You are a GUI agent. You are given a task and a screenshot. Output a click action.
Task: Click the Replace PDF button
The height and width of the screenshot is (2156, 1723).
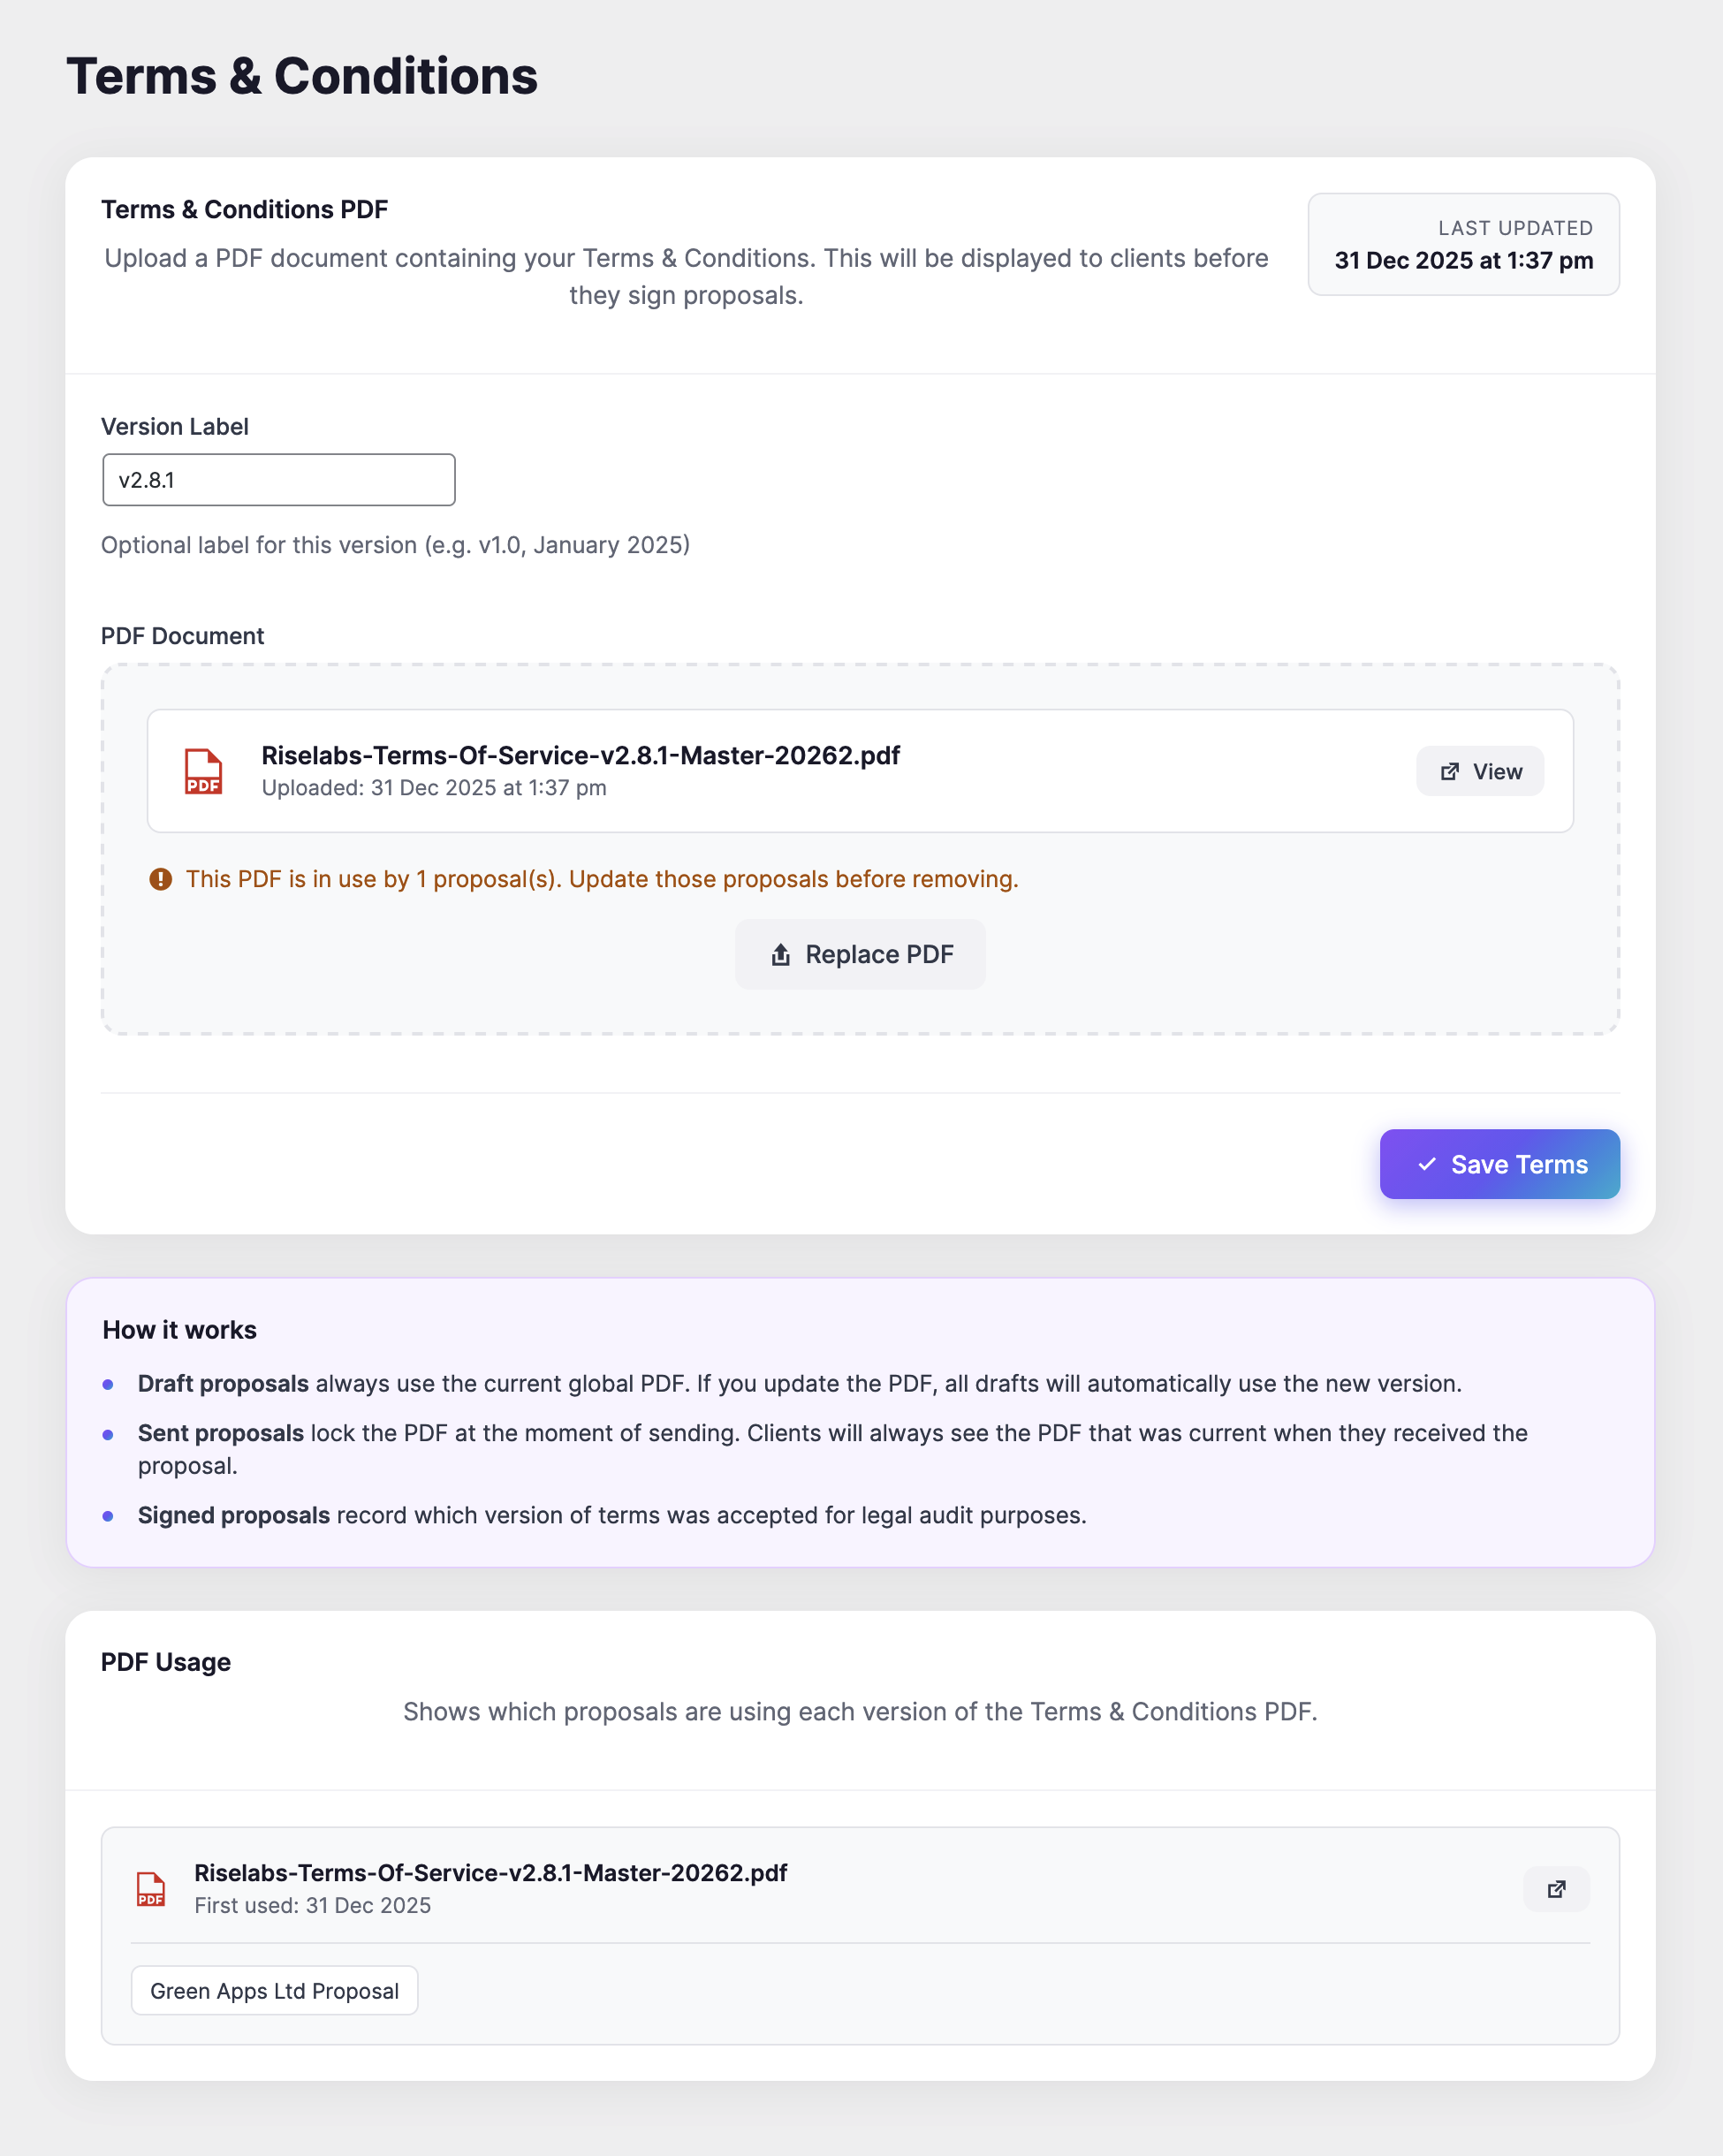(x=860, y=954)
